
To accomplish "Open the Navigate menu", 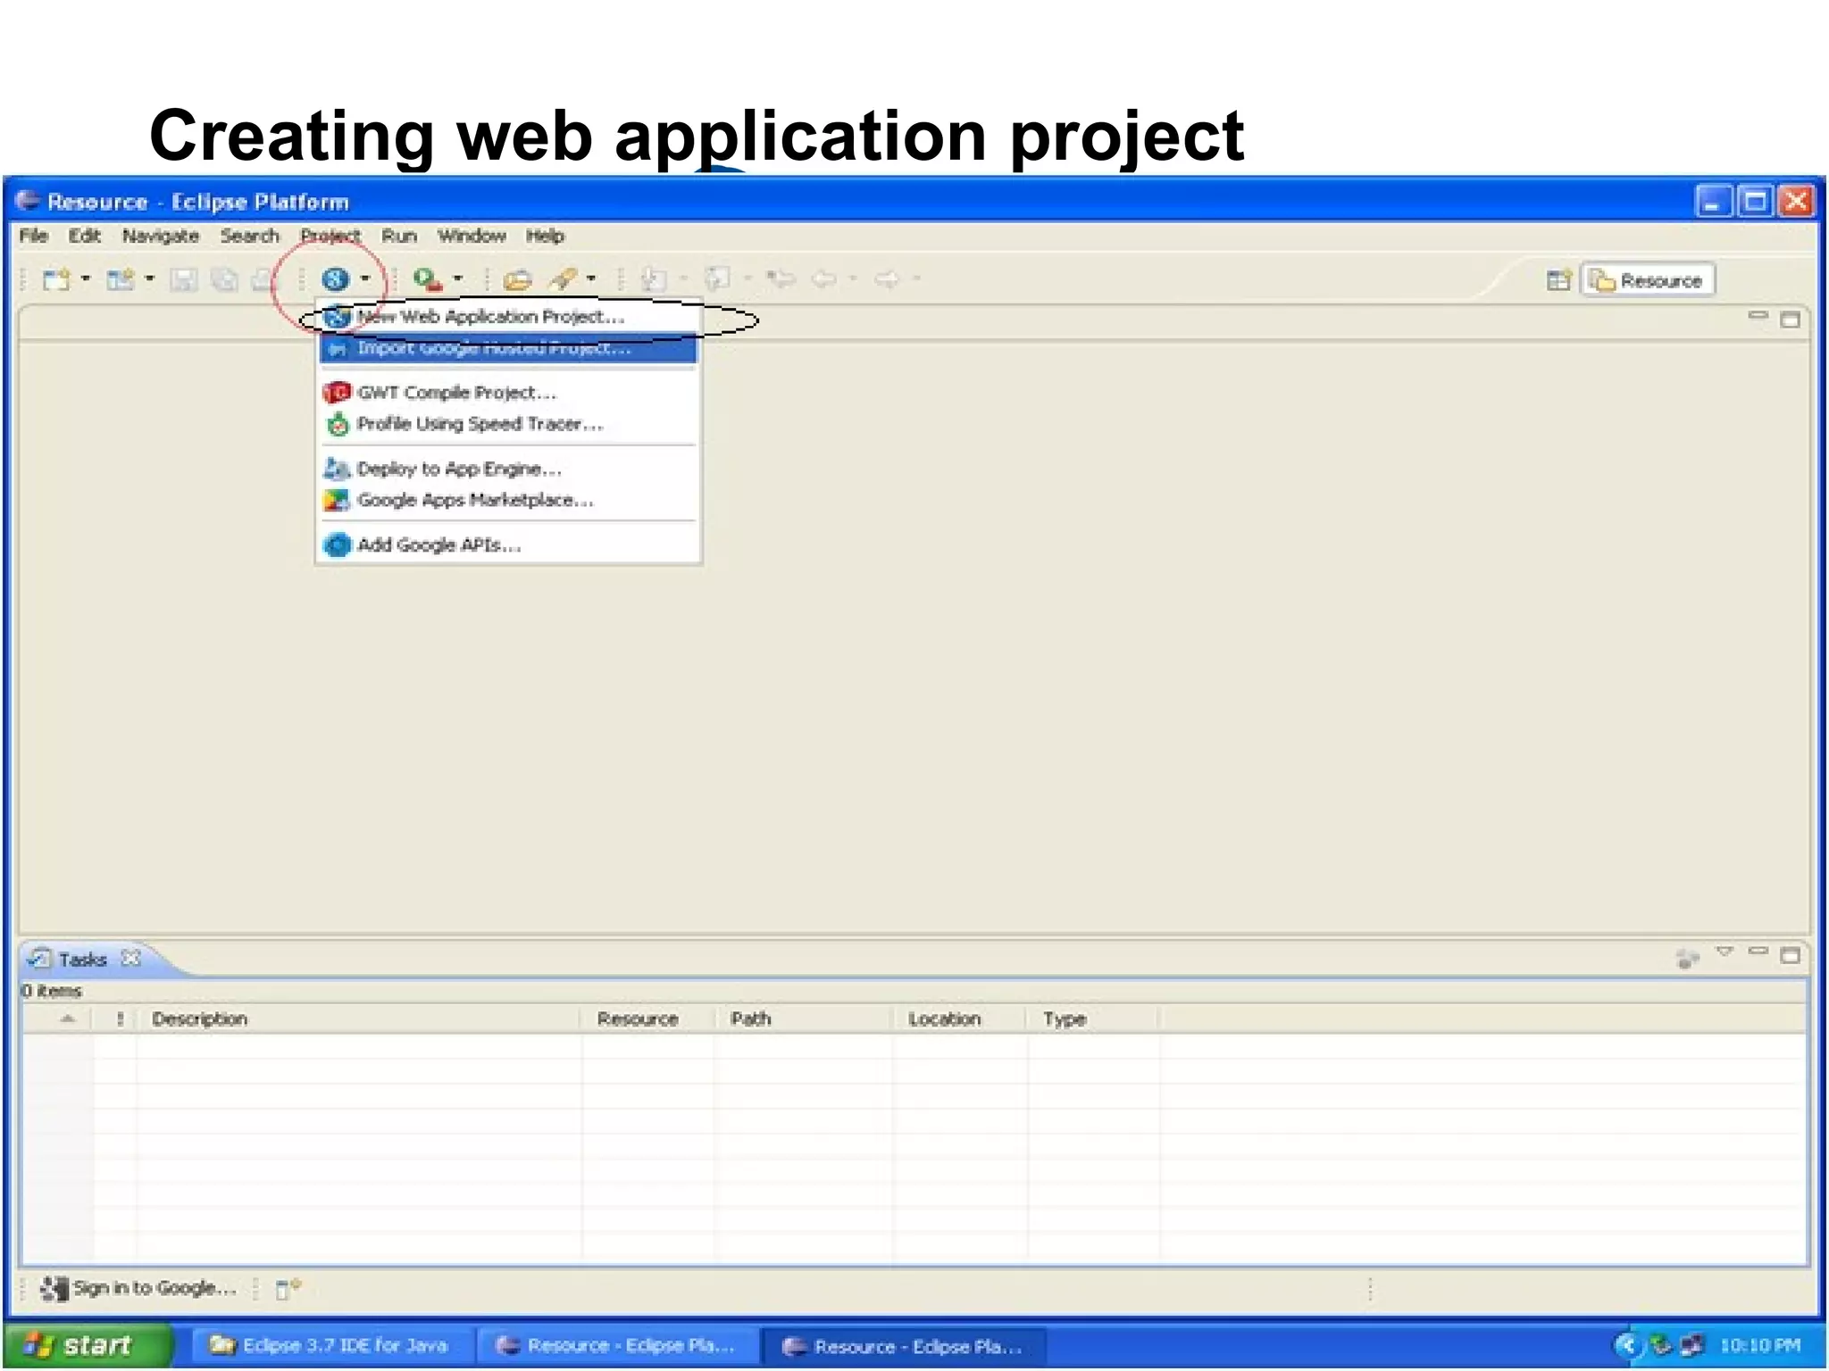I will coord(161,236).
